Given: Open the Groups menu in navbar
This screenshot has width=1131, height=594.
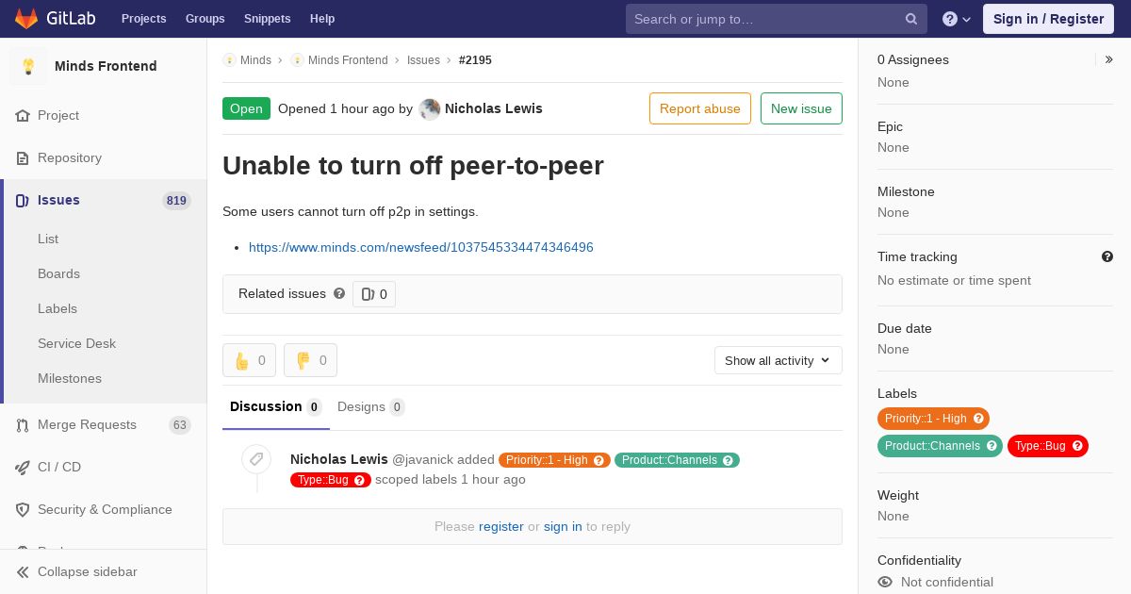Looking at the screenshot, I should click(x=205, y=19).
